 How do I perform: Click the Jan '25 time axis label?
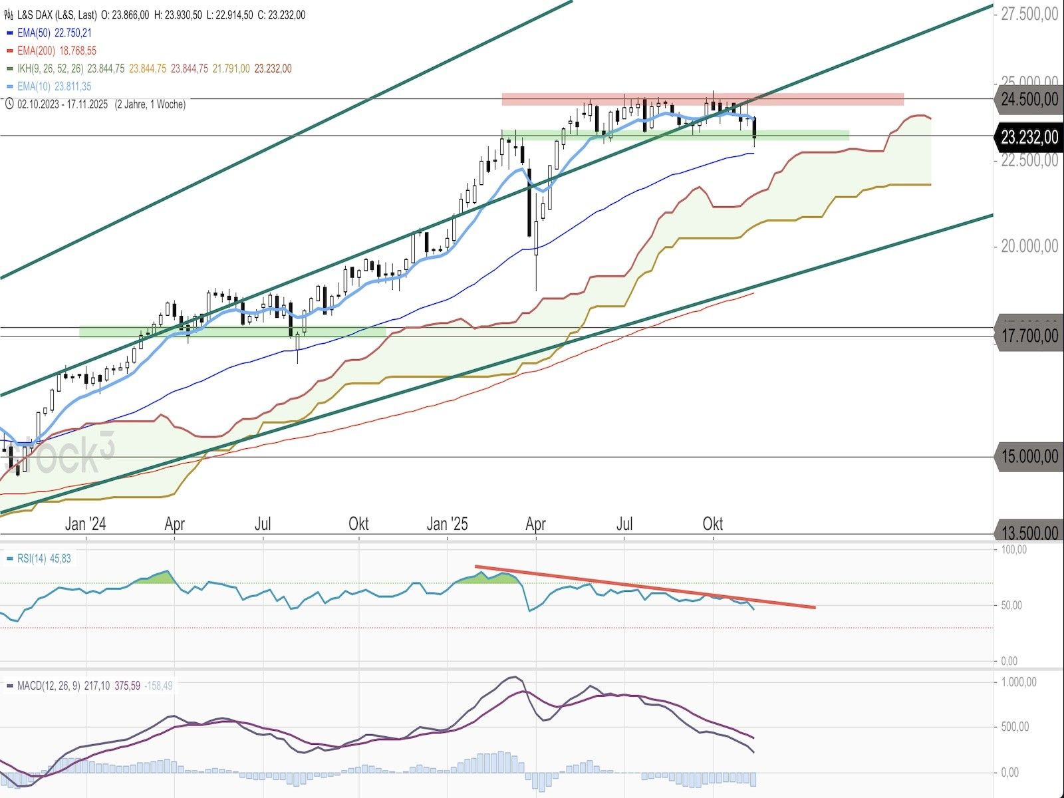click(x=447, y=524)
